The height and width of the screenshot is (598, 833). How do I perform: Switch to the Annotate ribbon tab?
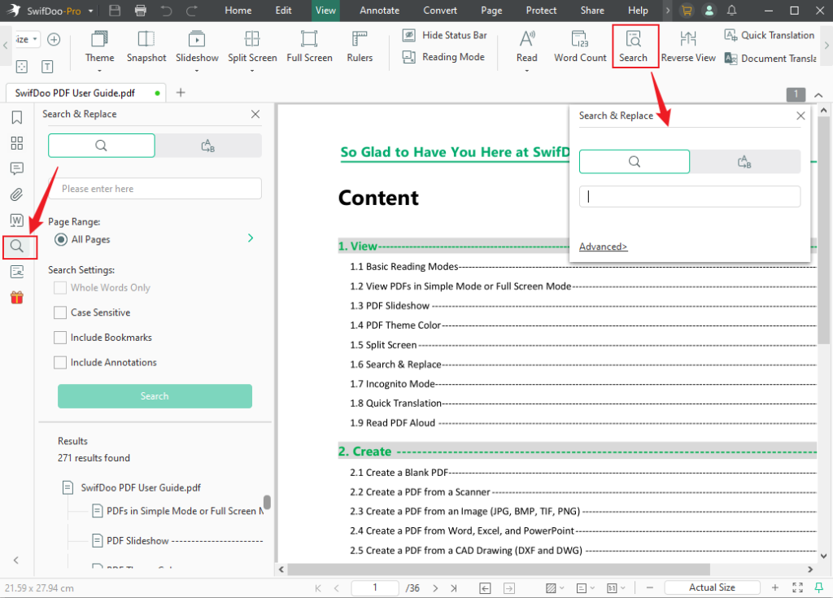point(377,11)
